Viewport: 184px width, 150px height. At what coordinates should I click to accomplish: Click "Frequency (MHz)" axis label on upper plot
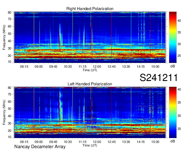[x=4, y=37]
